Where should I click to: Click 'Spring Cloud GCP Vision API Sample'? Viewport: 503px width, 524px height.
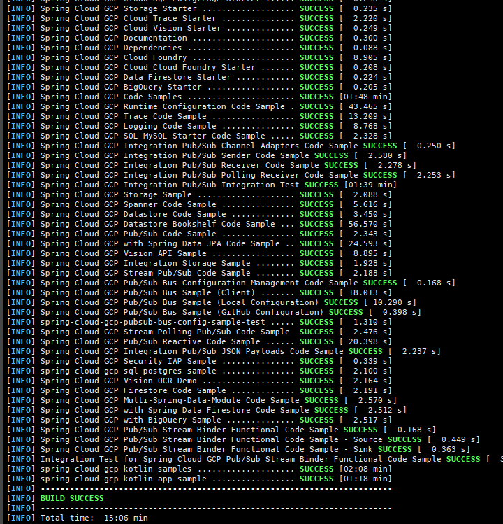pos(124,254)
